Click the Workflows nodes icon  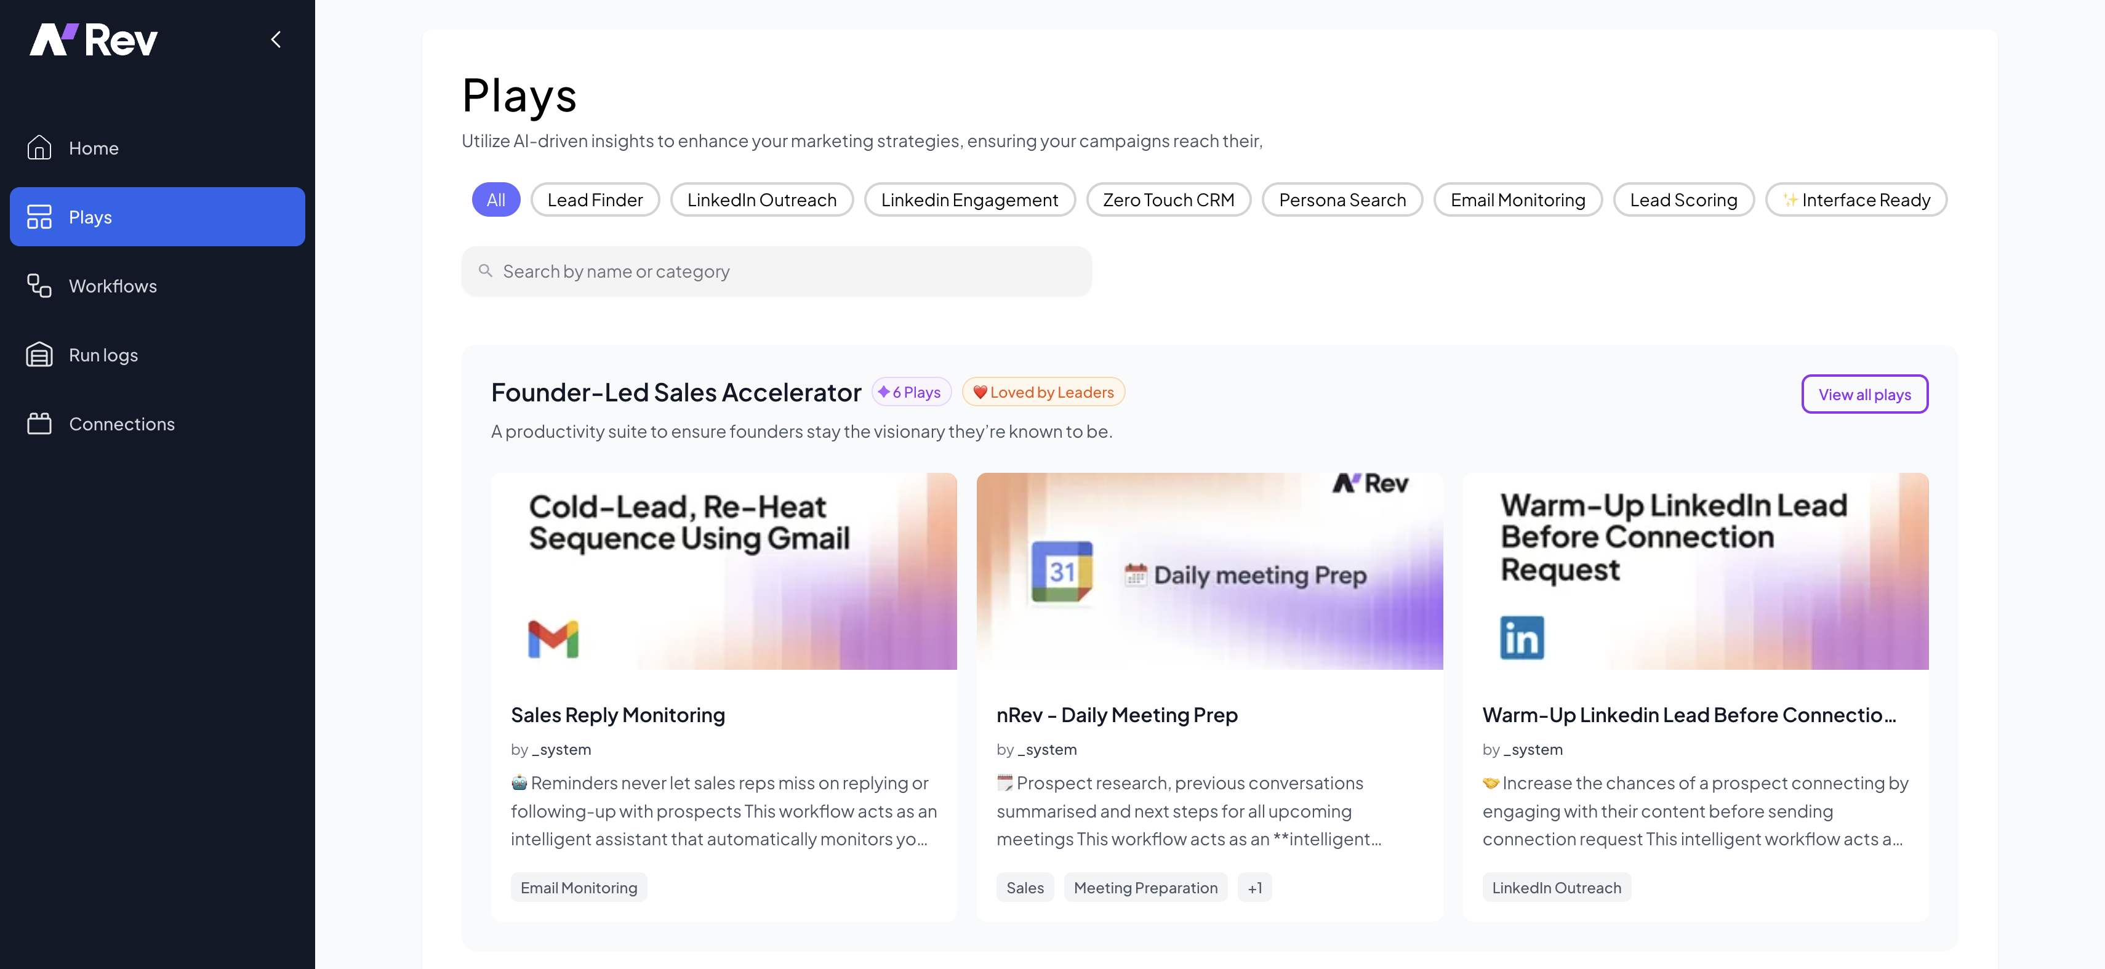39,286
